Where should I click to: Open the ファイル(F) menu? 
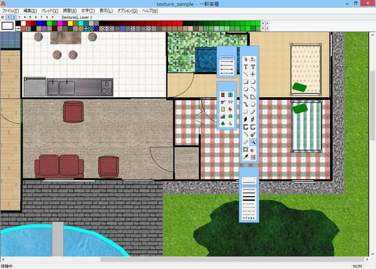(x=10, y=11)
